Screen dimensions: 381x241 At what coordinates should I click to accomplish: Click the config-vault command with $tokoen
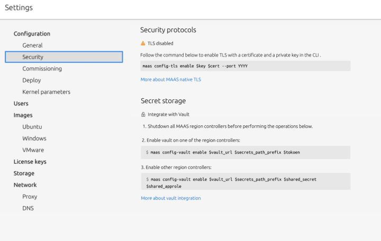(246, 152)
